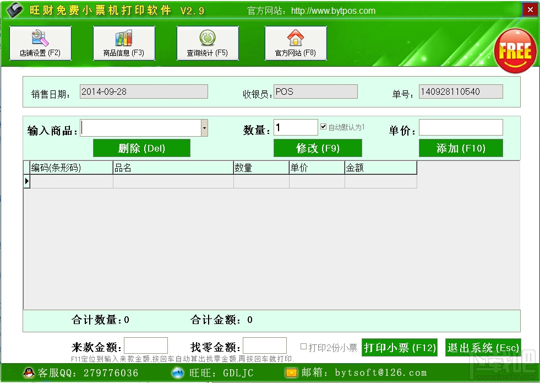Image resolution: width=540 pixels, height=383 pixels.
Task: Click the 修改 (F9) button
Action: point(318,148)
